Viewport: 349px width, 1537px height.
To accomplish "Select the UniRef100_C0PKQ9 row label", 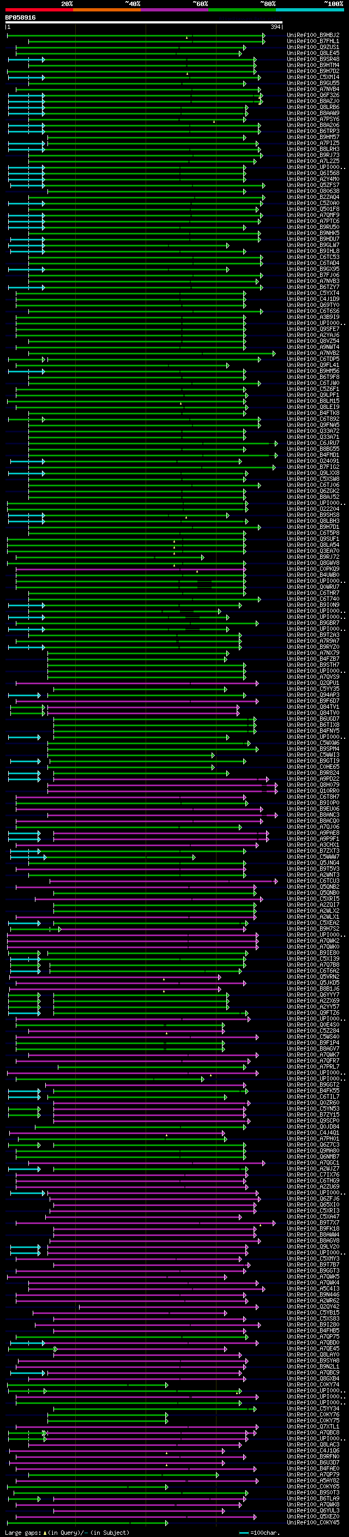I will pyautogui.click(x=313, y=569).
